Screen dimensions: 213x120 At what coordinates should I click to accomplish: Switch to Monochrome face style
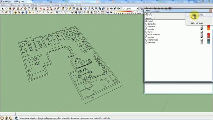[80, 12]
